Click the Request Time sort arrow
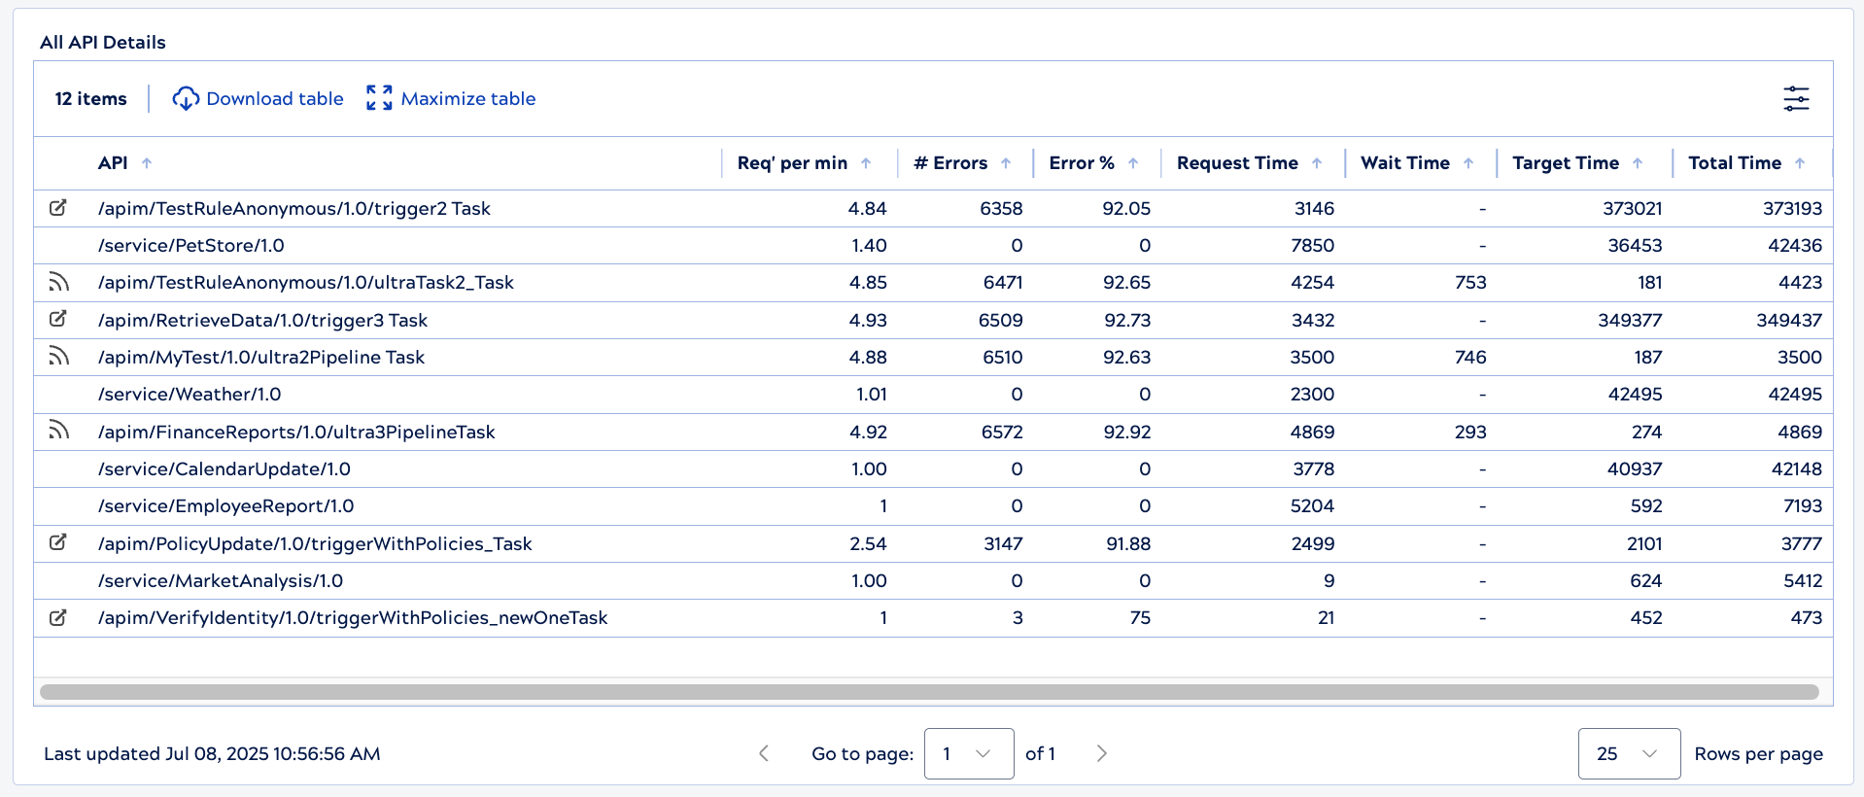Viewport: 1864px width, 797px height. click(x=1317, y=163)
